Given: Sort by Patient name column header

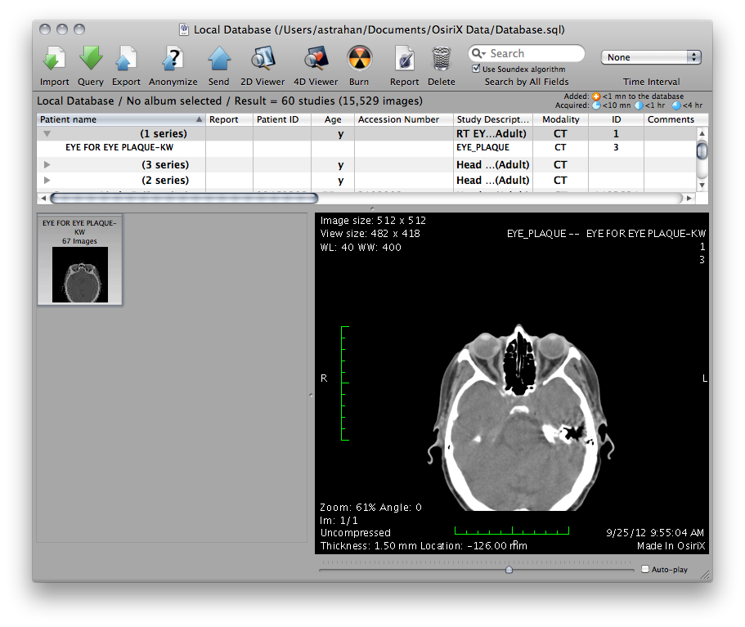Looking at the screenshot, I should [114, 119].
